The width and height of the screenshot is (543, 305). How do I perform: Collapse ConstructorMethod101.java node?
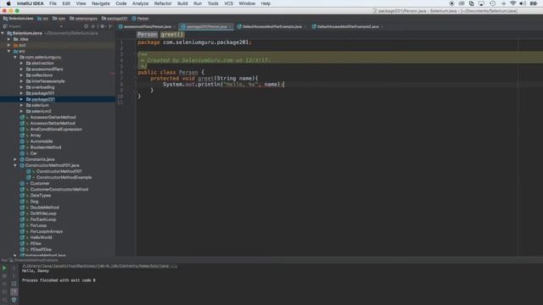[x=15, y=165]
